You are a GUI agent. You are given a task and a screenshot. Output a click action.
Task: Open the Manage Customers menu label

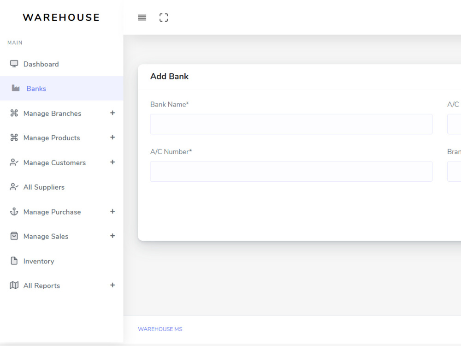pos(55,163)
